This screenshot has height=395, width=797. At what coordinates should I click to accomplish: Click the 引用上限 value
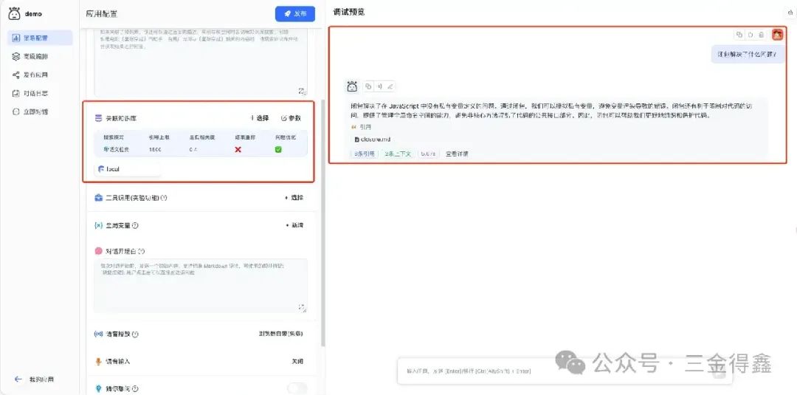coord(155,149)
